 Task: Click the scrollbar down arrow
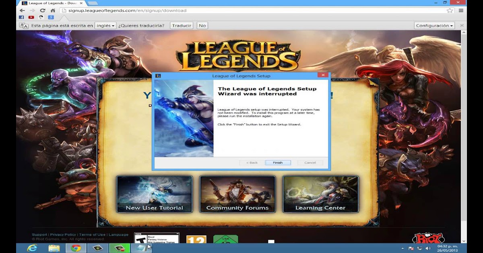click(x=464, y=241)
